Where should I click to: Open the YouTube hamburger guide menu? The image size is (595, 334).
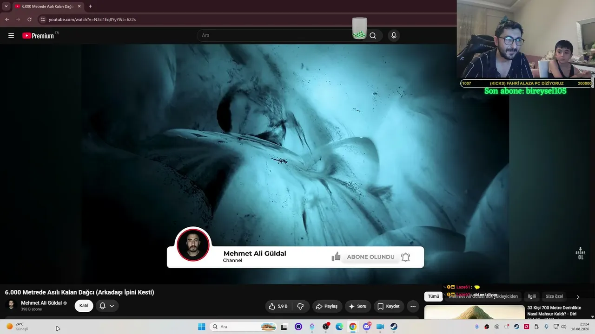pos(11,36)
